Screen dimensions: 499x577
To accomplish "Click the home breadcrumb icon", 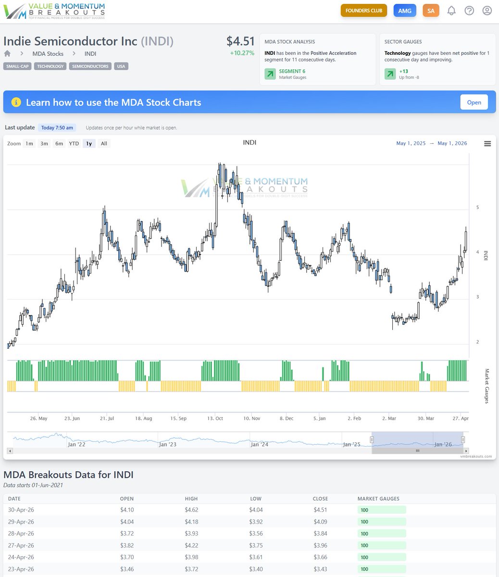I will (7, 53).
